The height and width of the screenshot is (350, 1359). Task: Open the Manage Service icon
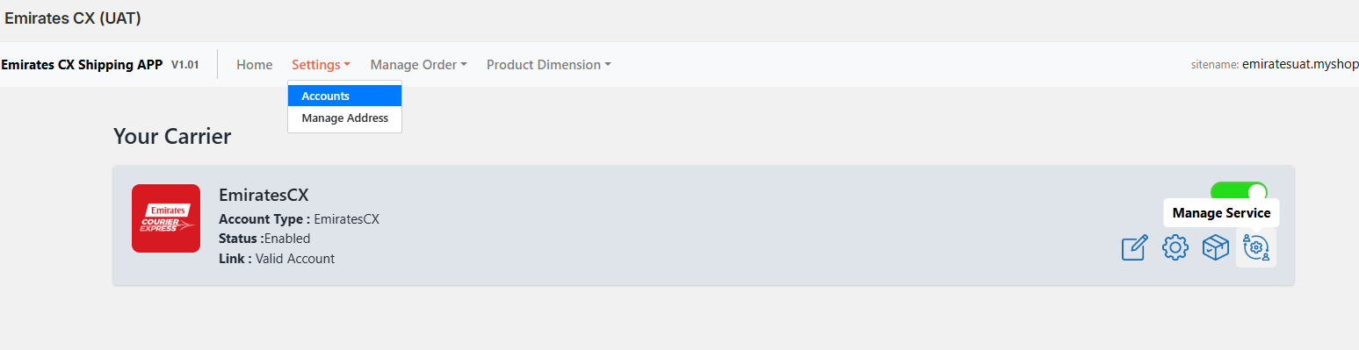1256,248
